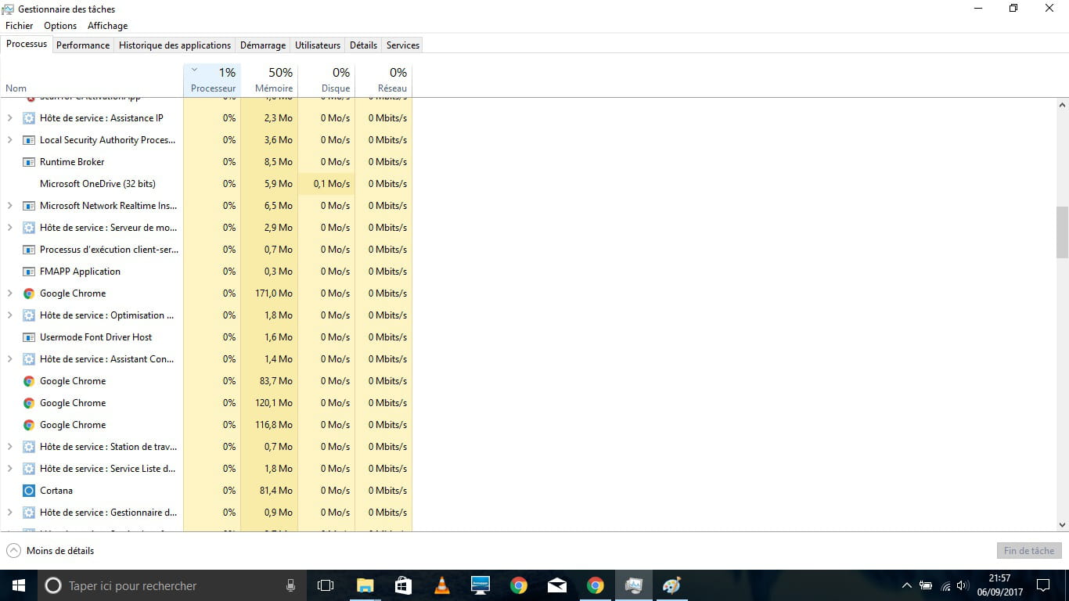Click the Chrome icon on the 116,8 Mo row
This screenshot has width=1069, height=601.
pos(29,425)
